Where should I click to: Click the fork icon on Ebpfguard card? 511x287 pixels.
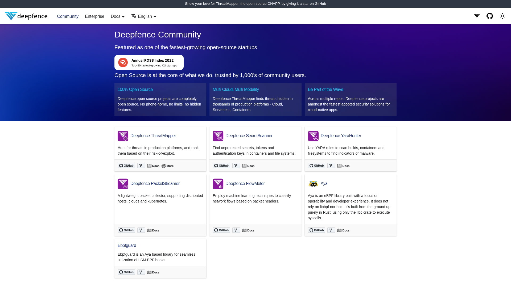pos(141,272)
